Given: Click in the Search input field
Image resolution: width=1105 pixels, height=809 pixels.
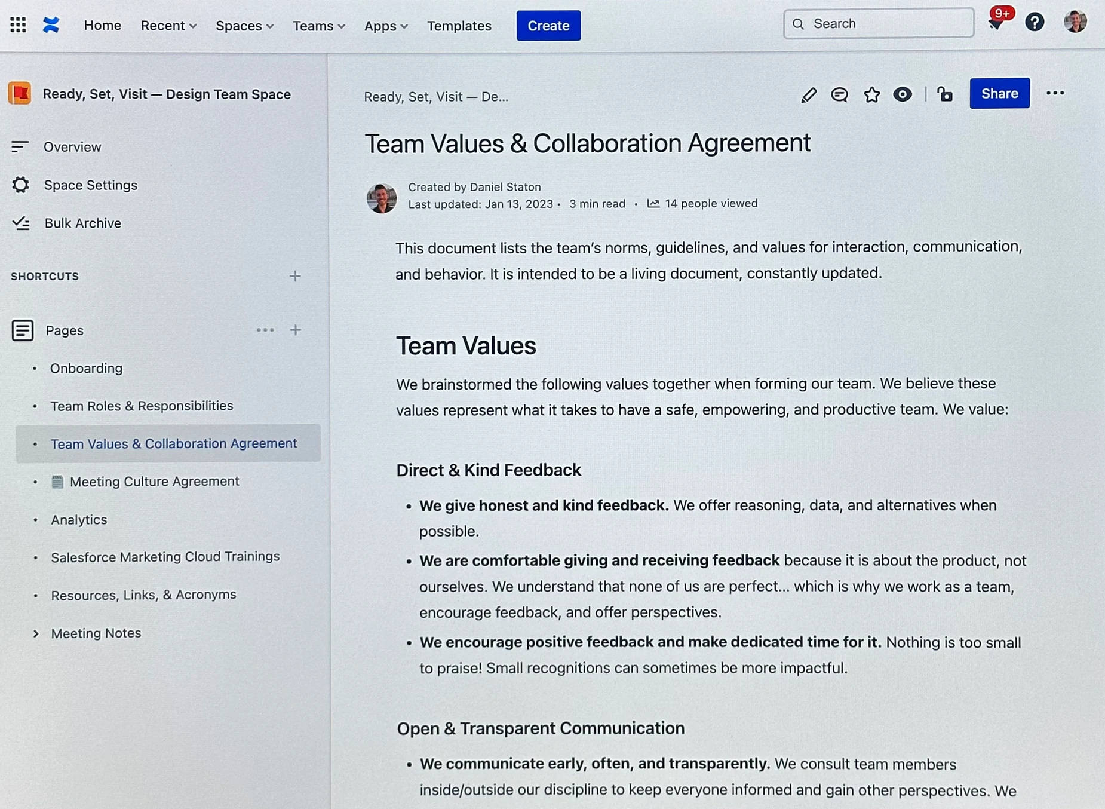Looking at the screenshot, I should 879,23.
